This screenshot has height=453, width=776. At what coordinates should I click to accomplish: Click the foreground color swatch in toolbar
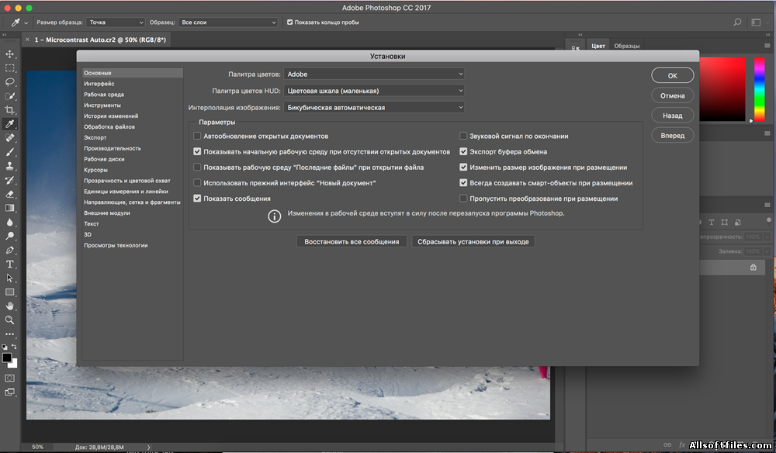tap(7, 358)
